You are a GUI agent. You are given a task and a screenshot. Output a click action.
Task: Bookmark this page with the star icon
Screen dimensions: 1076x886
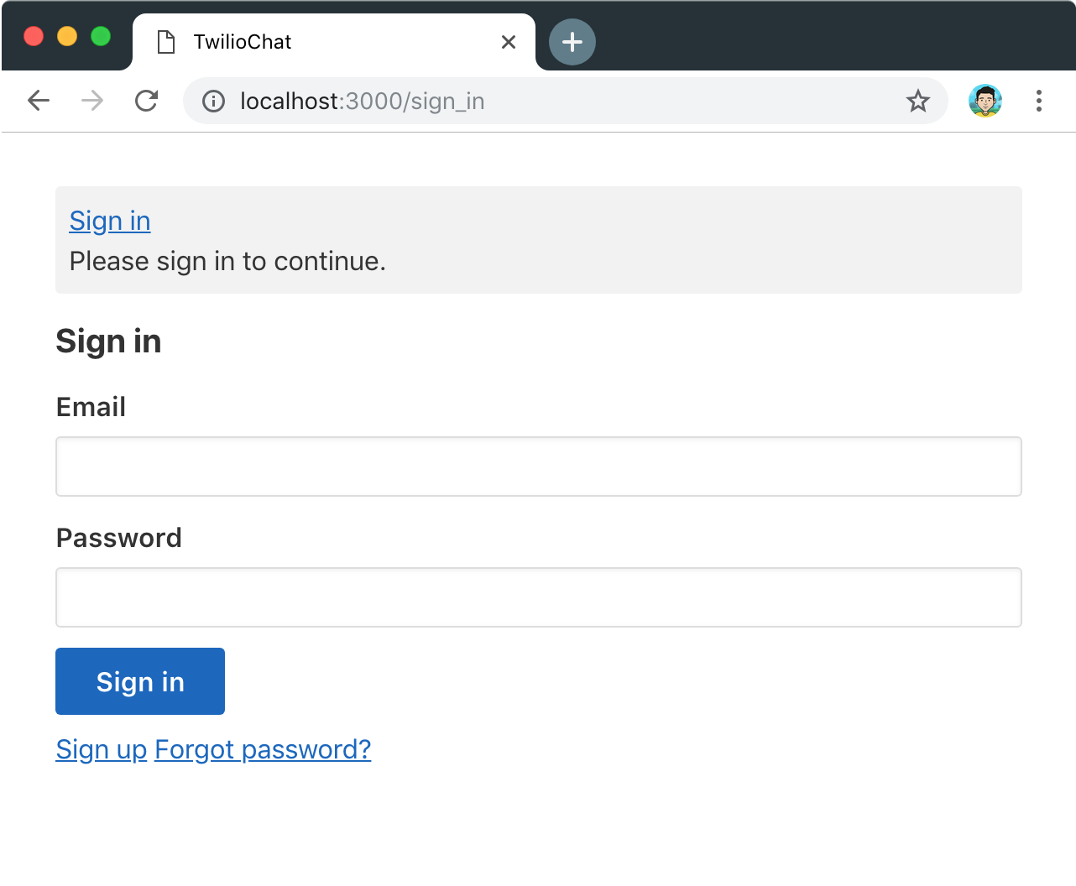918,102
